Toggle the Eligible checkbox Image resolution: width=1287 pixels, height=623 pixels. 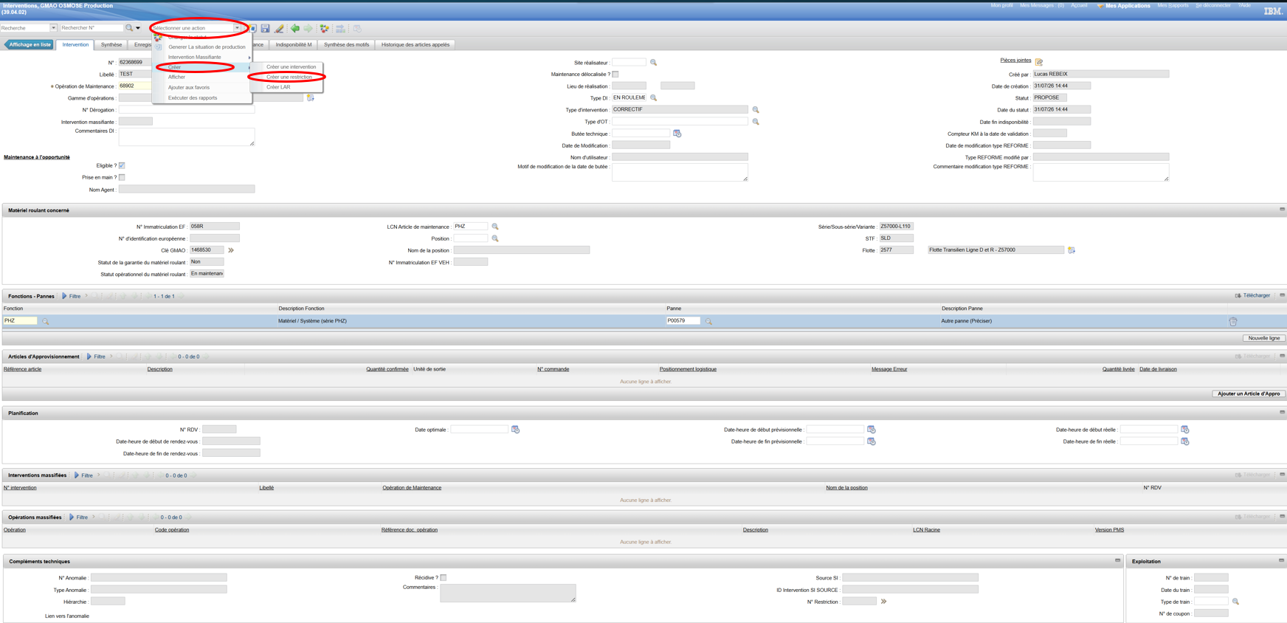pos(122,166)
